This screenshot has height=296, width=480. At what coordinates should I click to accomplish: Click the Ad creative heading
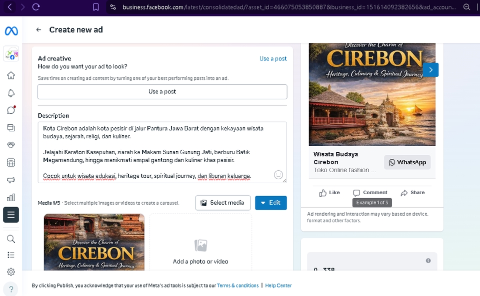coord(54,58)
